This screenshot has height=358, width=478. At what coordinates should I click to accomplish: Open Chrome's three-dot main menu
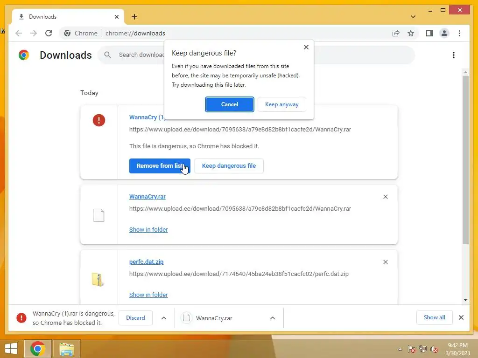(459, 33)
